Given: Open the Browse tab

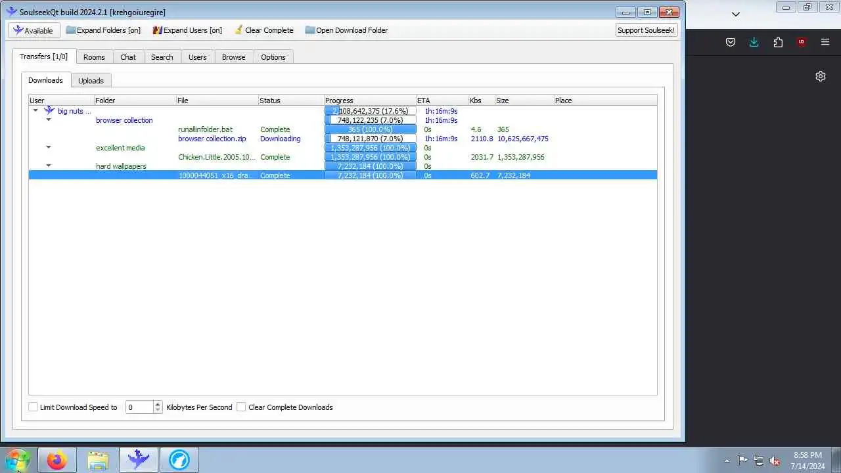Looking at the screenshot, I should click(x=233, y=57).
